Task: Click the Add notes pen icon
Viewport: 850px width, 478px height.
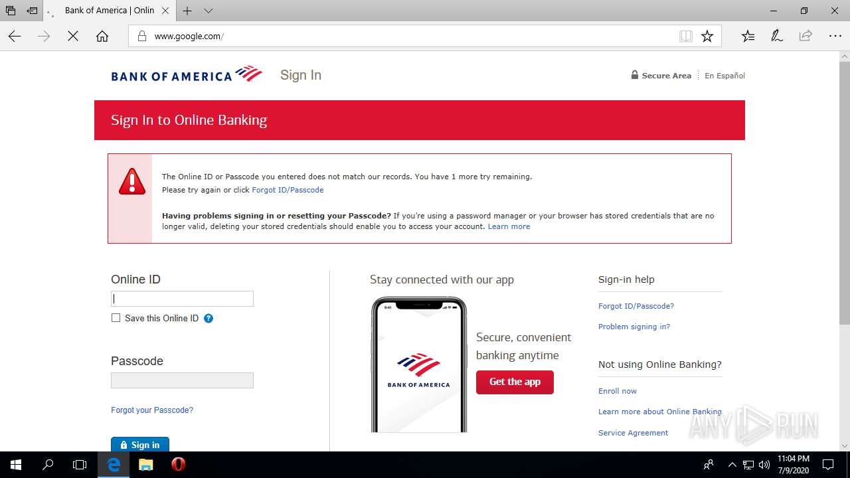Action: 776,37
